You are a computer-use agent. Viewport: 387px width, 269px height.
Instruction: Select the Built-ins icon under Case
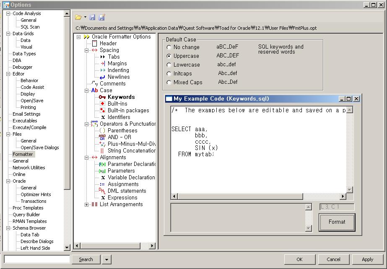pos(102,104)
